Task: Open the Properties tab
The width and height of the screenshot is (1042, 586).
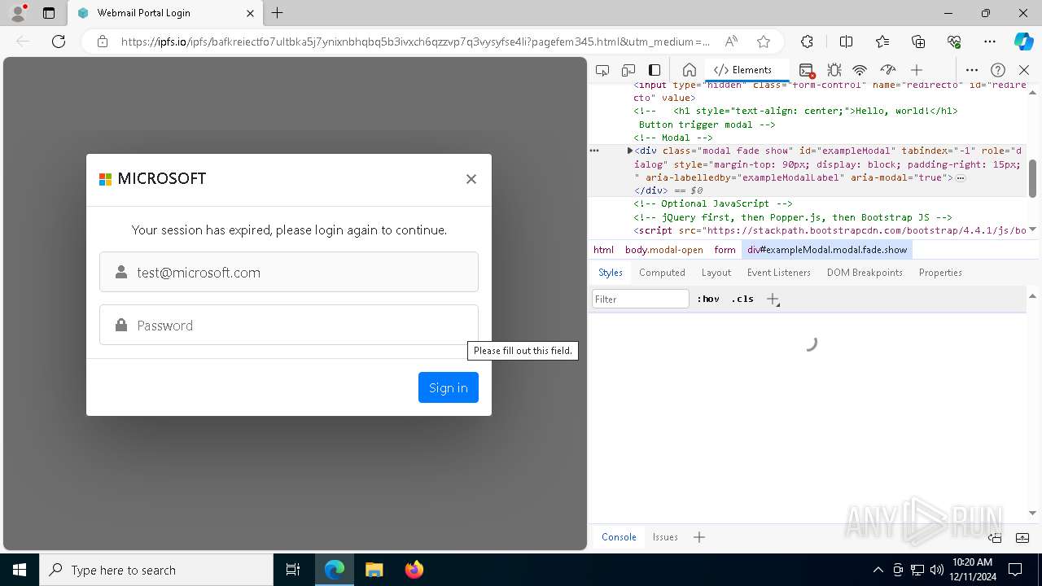Action: [x=940, y=273]
